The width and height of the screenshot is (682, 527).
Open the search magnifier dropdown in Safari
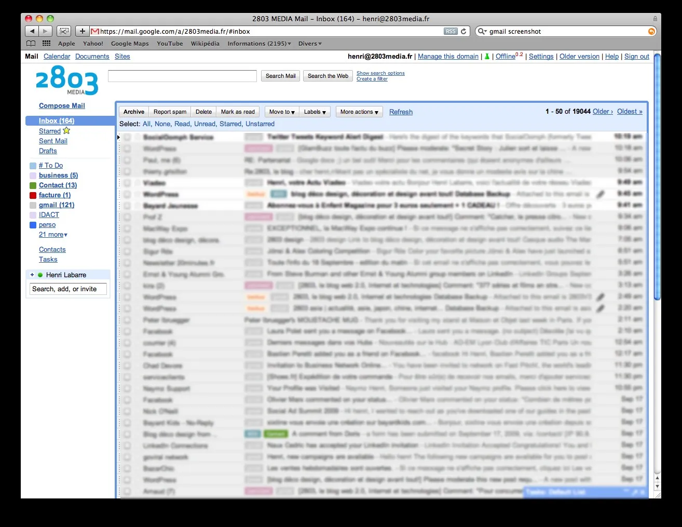[x=482, y=31]
